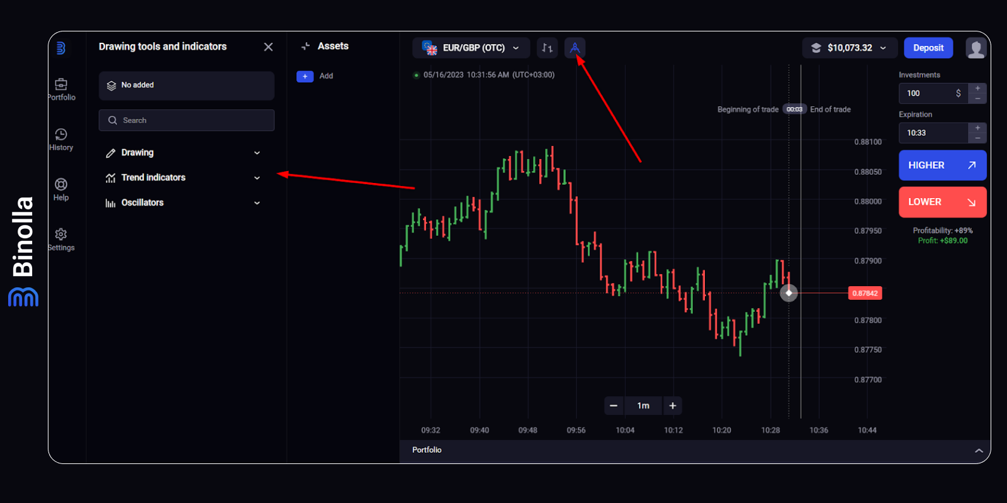This screenshot has height=503, width=1007.
Task: Click the chart type candlestick icon
Action: coord(547,48)
